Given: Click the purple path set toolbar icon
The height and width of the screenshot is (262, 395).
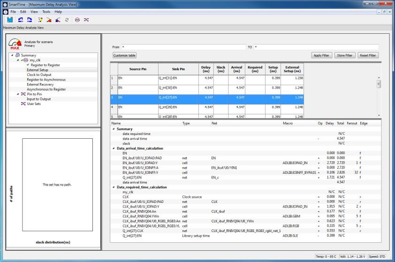Looking at the screenshot, I should (x=86, y=20).
